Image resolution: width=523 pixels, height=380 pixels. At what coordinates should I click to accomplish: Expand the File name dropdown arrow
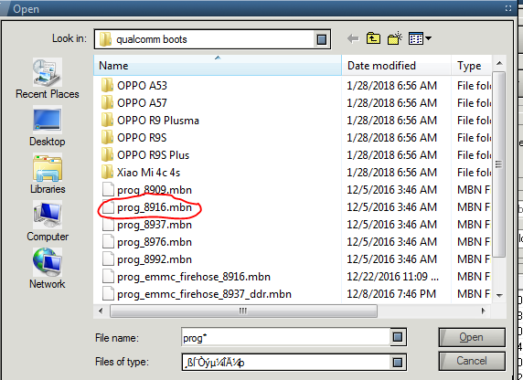pos(397,337)
